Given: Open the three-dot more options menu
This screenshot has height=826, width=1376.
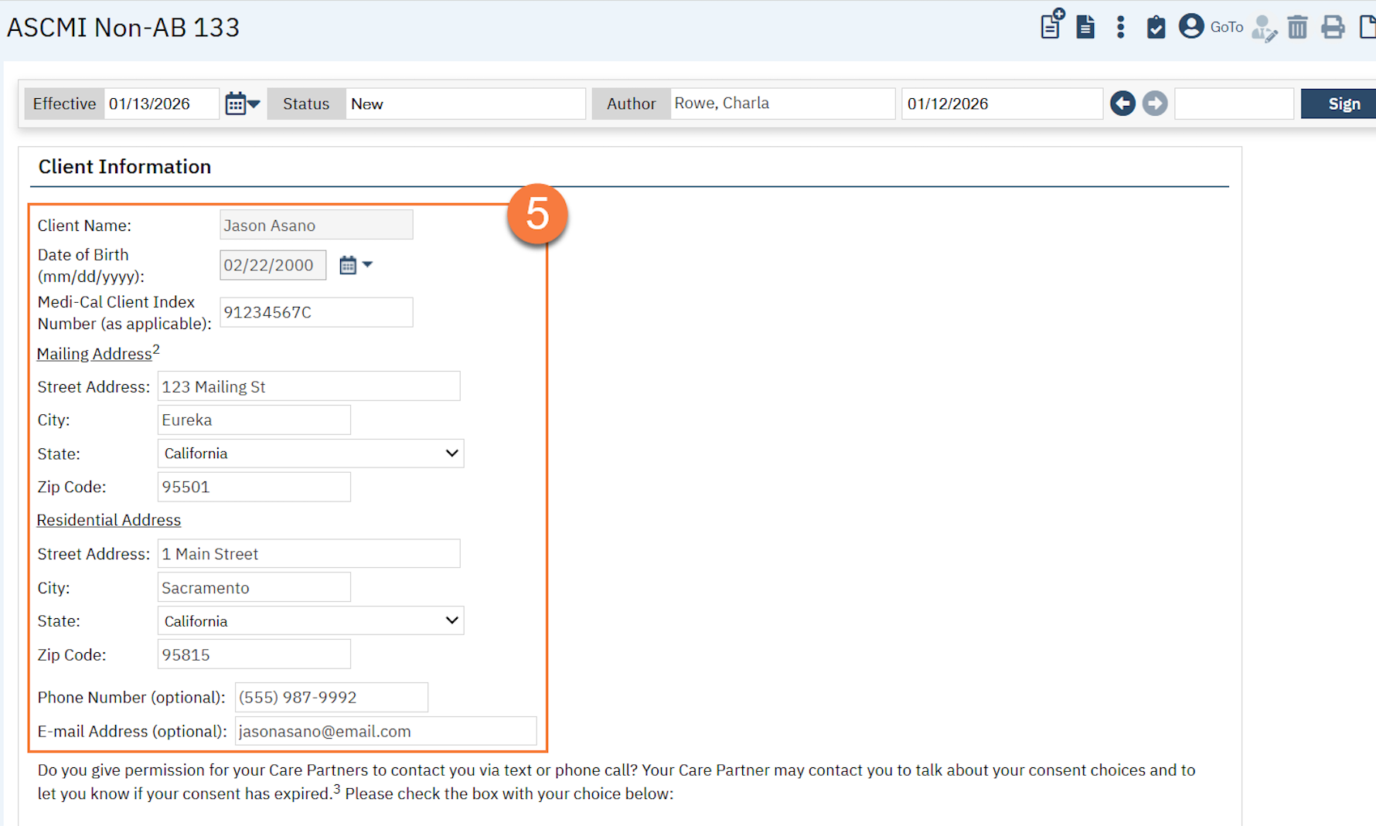Looking at the screenshot, I should click(x=1120, y=27).
